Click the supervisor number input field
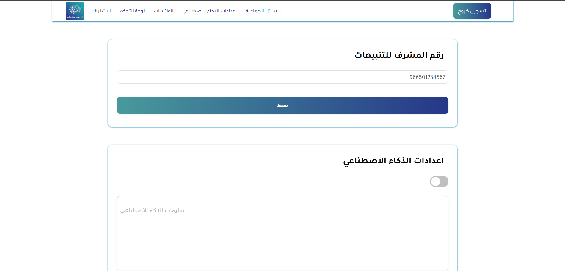565x271 pixels. [x=268, y=77]
